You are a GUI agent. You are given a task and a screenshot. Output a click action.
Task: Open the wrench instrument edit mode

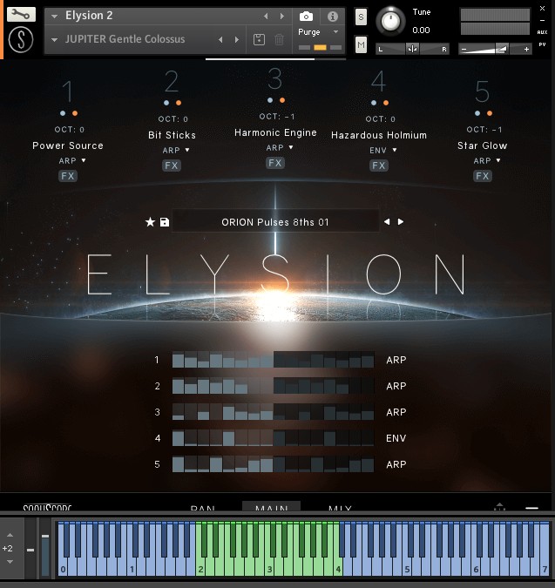pyautogui.click(x=21, y=15)
